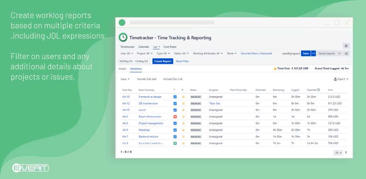Click the Logged column header
This screenshot has height=179, width=366.
295,90
